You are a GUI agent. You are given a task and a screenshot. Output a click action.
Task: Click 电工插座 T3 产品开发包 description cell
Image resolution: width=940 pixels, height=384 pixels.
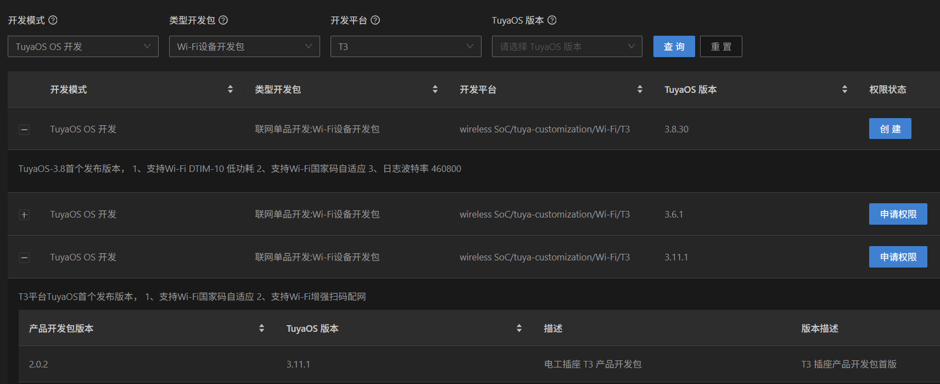coord(592,364)
